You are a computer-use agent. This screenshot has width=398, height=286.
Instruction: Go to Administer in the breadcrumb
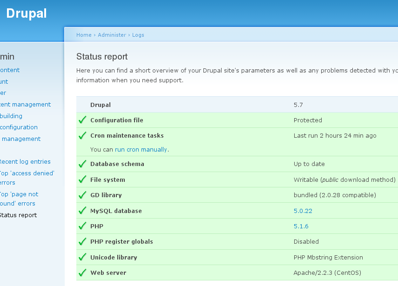click(x=112, y=35)
